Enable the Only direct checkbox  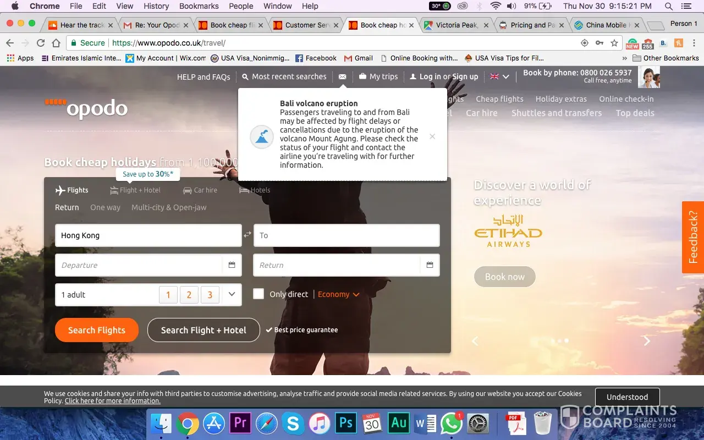[x=258, y=294]
